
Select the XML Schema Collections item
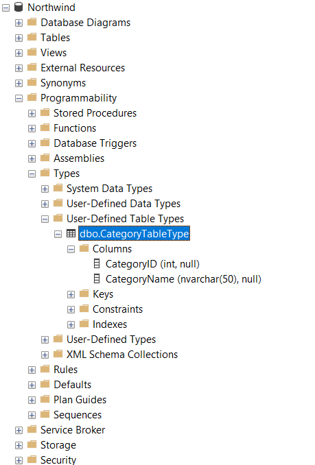click(122, 355)
